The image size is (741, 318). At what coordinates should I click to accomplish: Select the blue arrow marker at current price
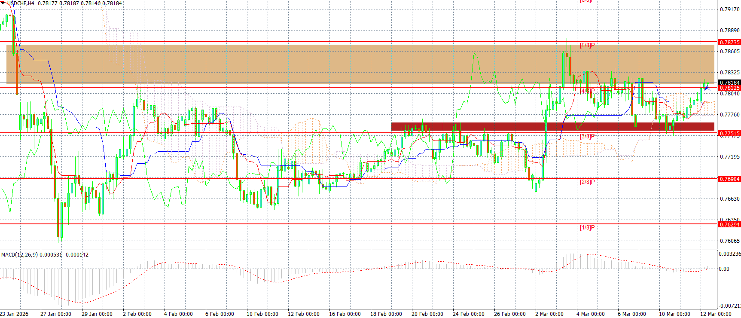[x=706, y=88]
